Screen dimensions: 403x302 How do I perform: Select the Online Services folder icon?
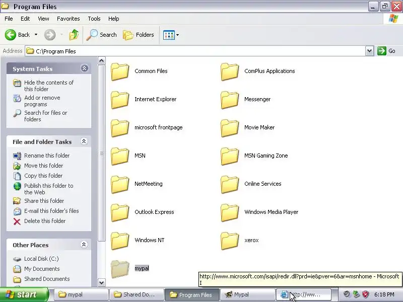pyautogui.click(x=230, y=184)
